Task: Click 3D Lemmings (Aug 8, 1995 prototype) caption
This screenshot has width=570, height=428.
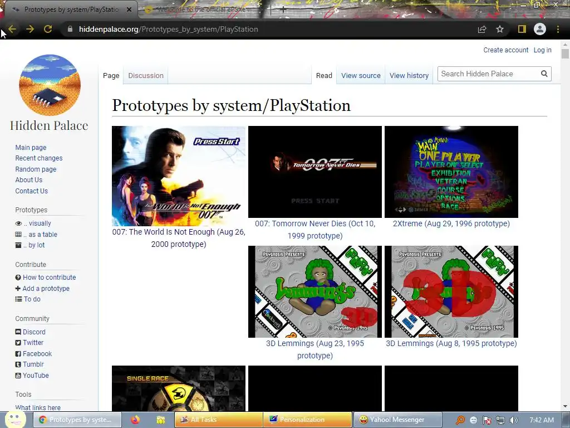Action: click(451, 343)
